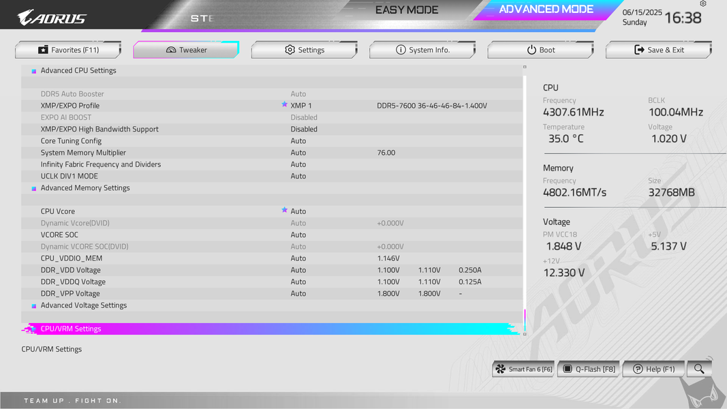Click the memory size 32768MB reading
The image size is (727, 409).
(x=671, y=192)
